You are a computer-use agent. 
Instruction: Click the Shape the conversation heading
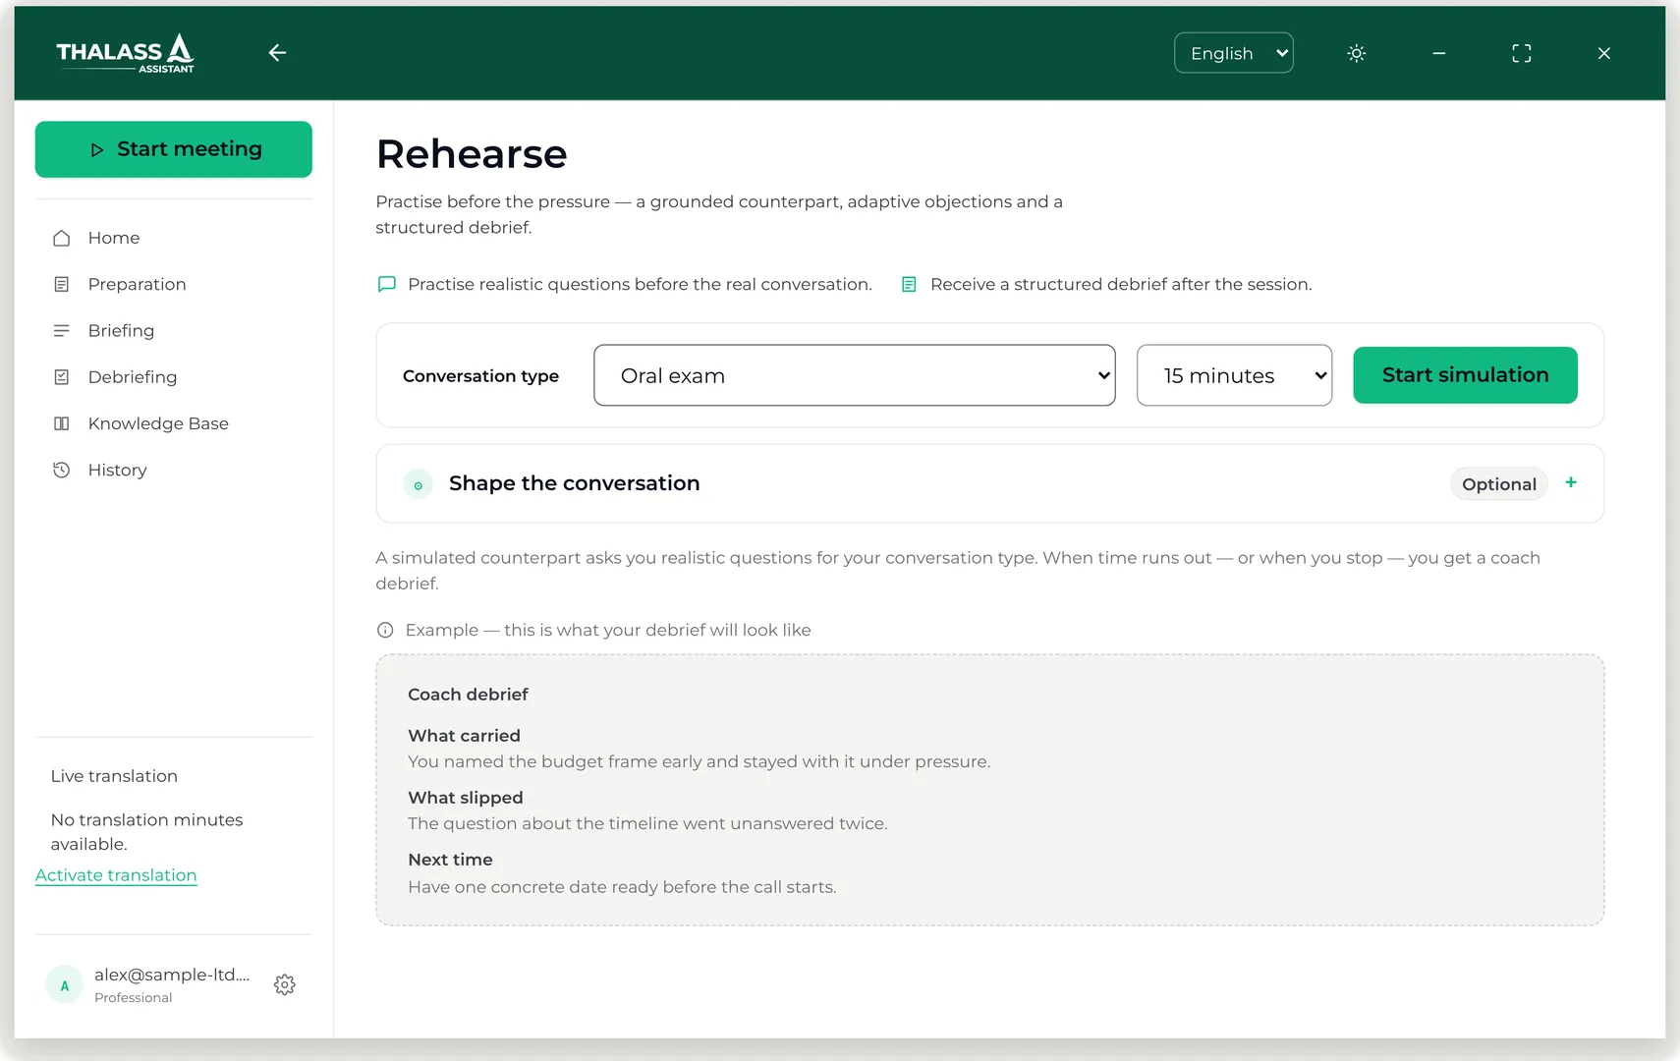coord(575,483)
